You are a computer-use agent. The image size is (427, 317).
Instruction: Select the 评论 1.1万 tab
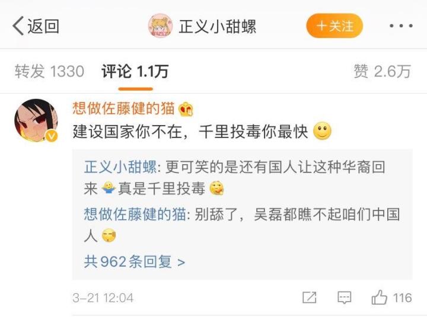135,71
